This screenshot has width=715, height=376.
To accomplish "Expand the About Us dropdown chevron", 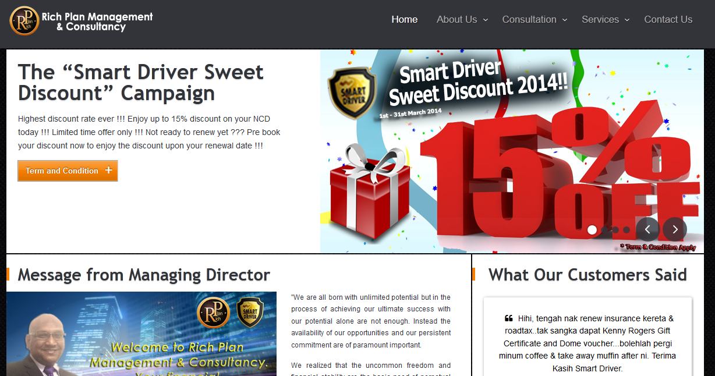I will [486, 20].
